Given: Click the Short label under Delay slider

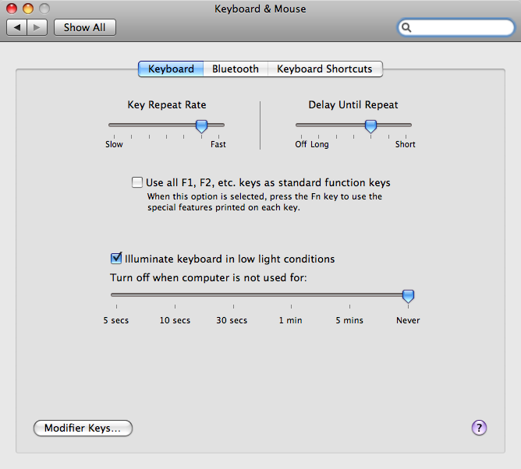Looking at the screenshot, I should pyautogui.click(x=405, y=144).
